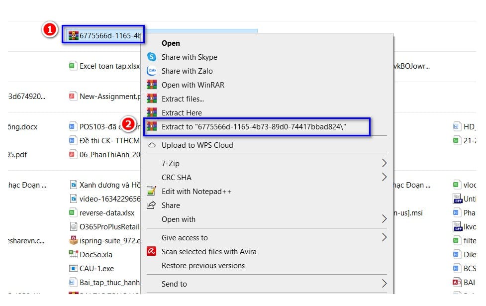Click WinRAR icon next to Open with WinRAR

pyautogui.click(x=152, y=85)
